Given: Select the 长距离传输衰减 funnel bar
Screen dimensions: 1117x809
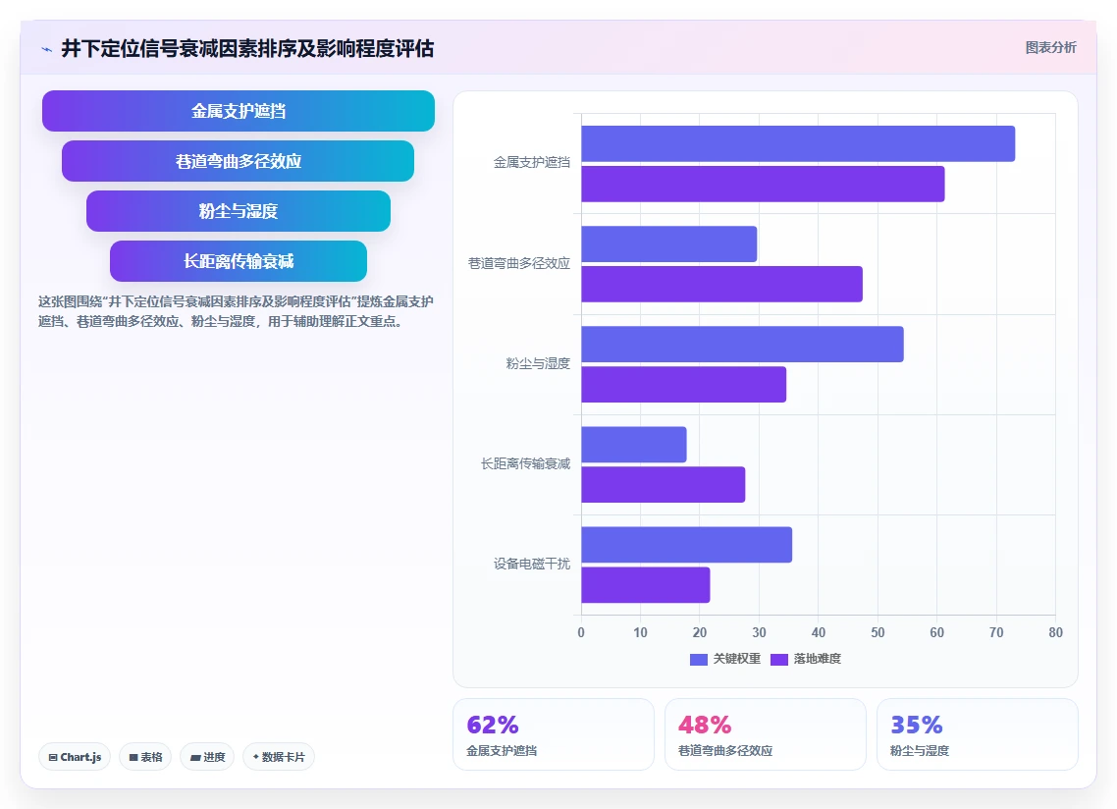Looking at the screenshot, I should coord(238,261).
